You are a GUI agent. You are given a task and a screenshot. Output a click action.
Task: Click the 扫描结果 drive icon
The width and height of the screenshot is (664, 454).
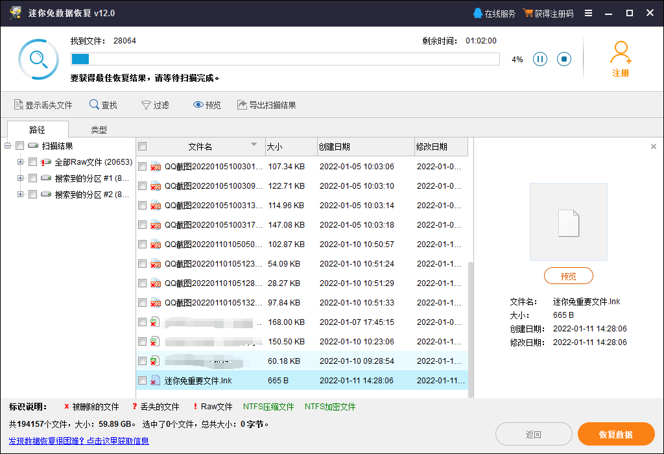[x=33, y=146]
